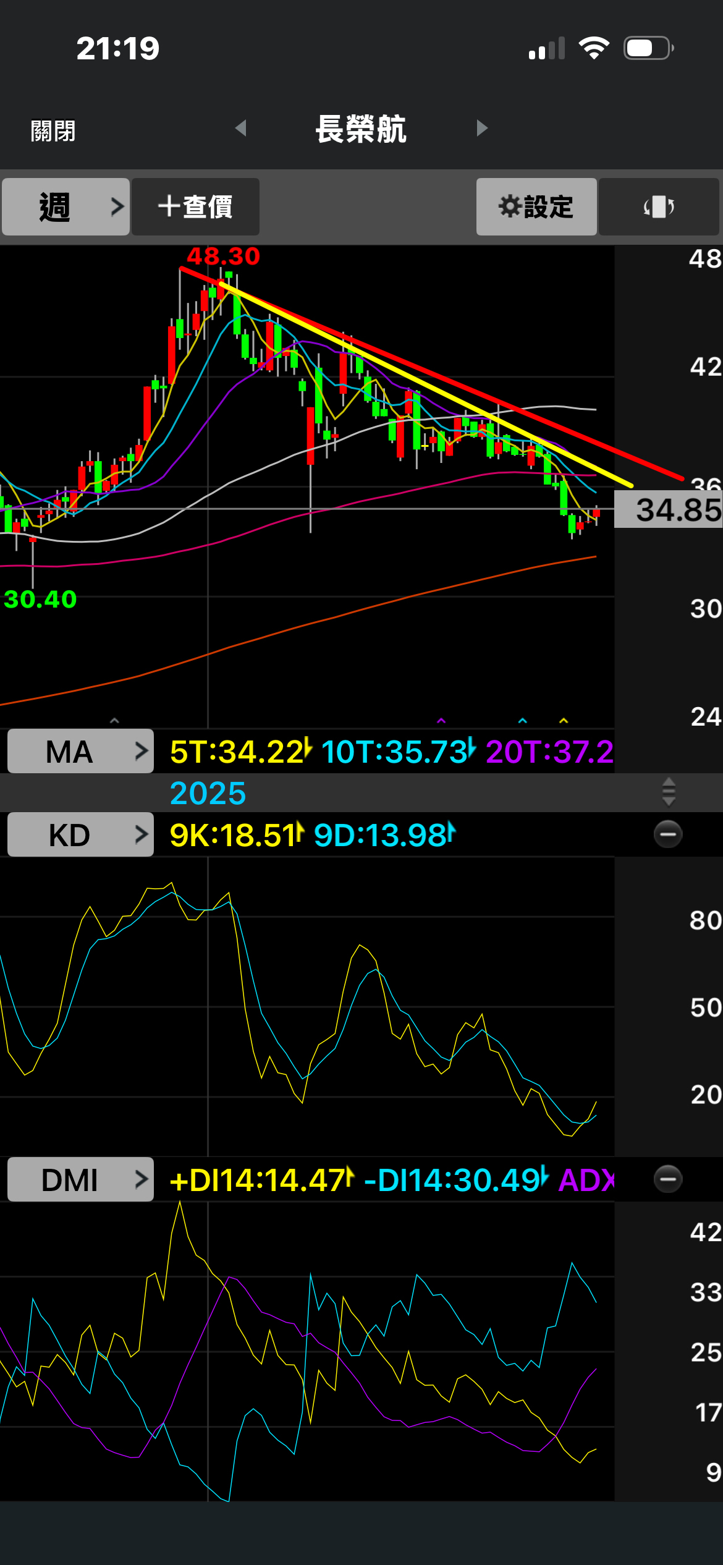Tap the purple ADX label
This screenshot has width=723, height=1565.
coord(586,1180)
